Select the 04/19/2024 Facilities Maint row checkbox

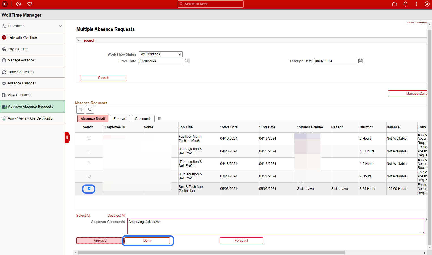[89, 139]
